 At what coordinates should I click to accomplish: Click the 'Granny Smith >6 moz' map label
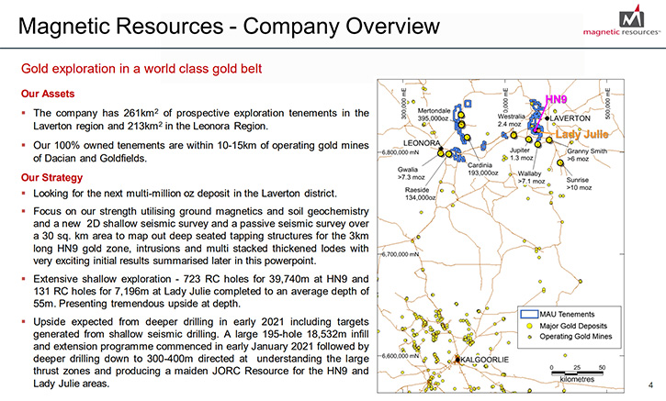587,155
